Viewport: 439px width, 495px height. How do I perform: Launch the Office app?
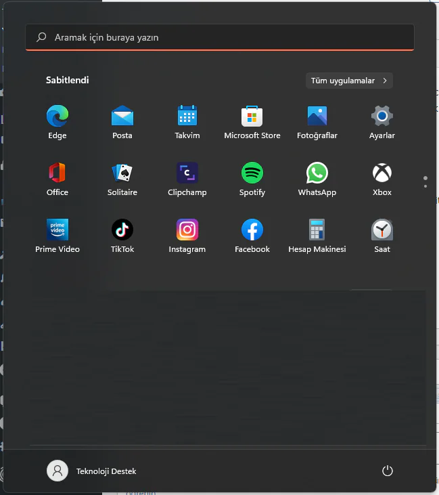pyautogui.click(x=57, y=179)
